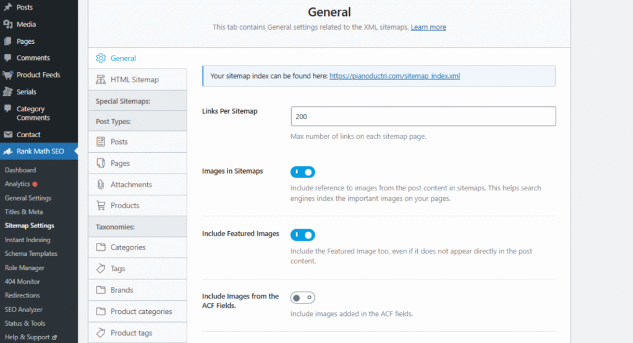Click the HTML Sitemap tree icon

101,80
